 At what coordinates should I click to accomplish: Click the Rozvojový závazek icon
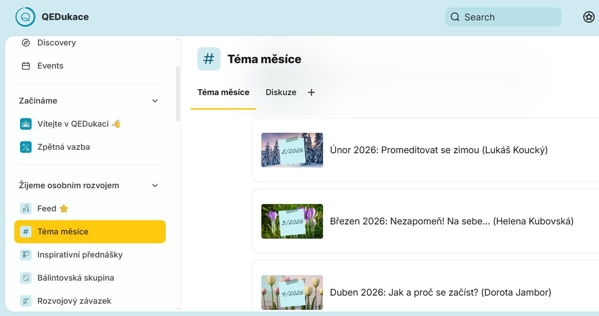click(x=26, y=301)
